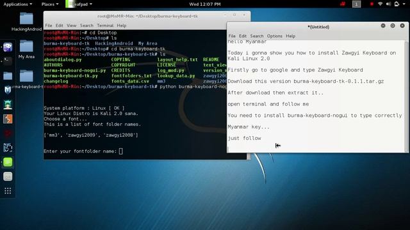This screenshot has height=230, width=410.
Task: Open the Places menu
Action: tap(50, 4)
